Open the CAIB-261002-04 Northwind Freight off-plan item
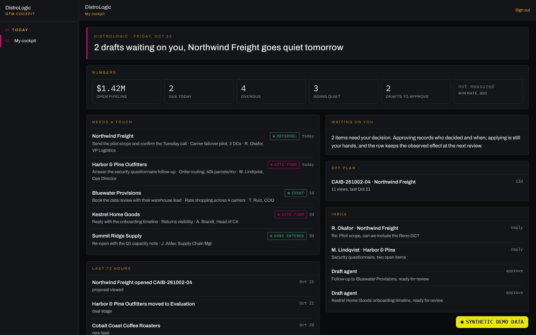The image size is (536, 335). click(427, 185)
